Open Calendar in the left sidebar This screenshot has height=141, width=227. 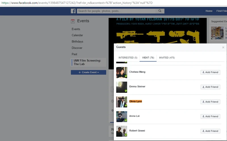point(77,35)
